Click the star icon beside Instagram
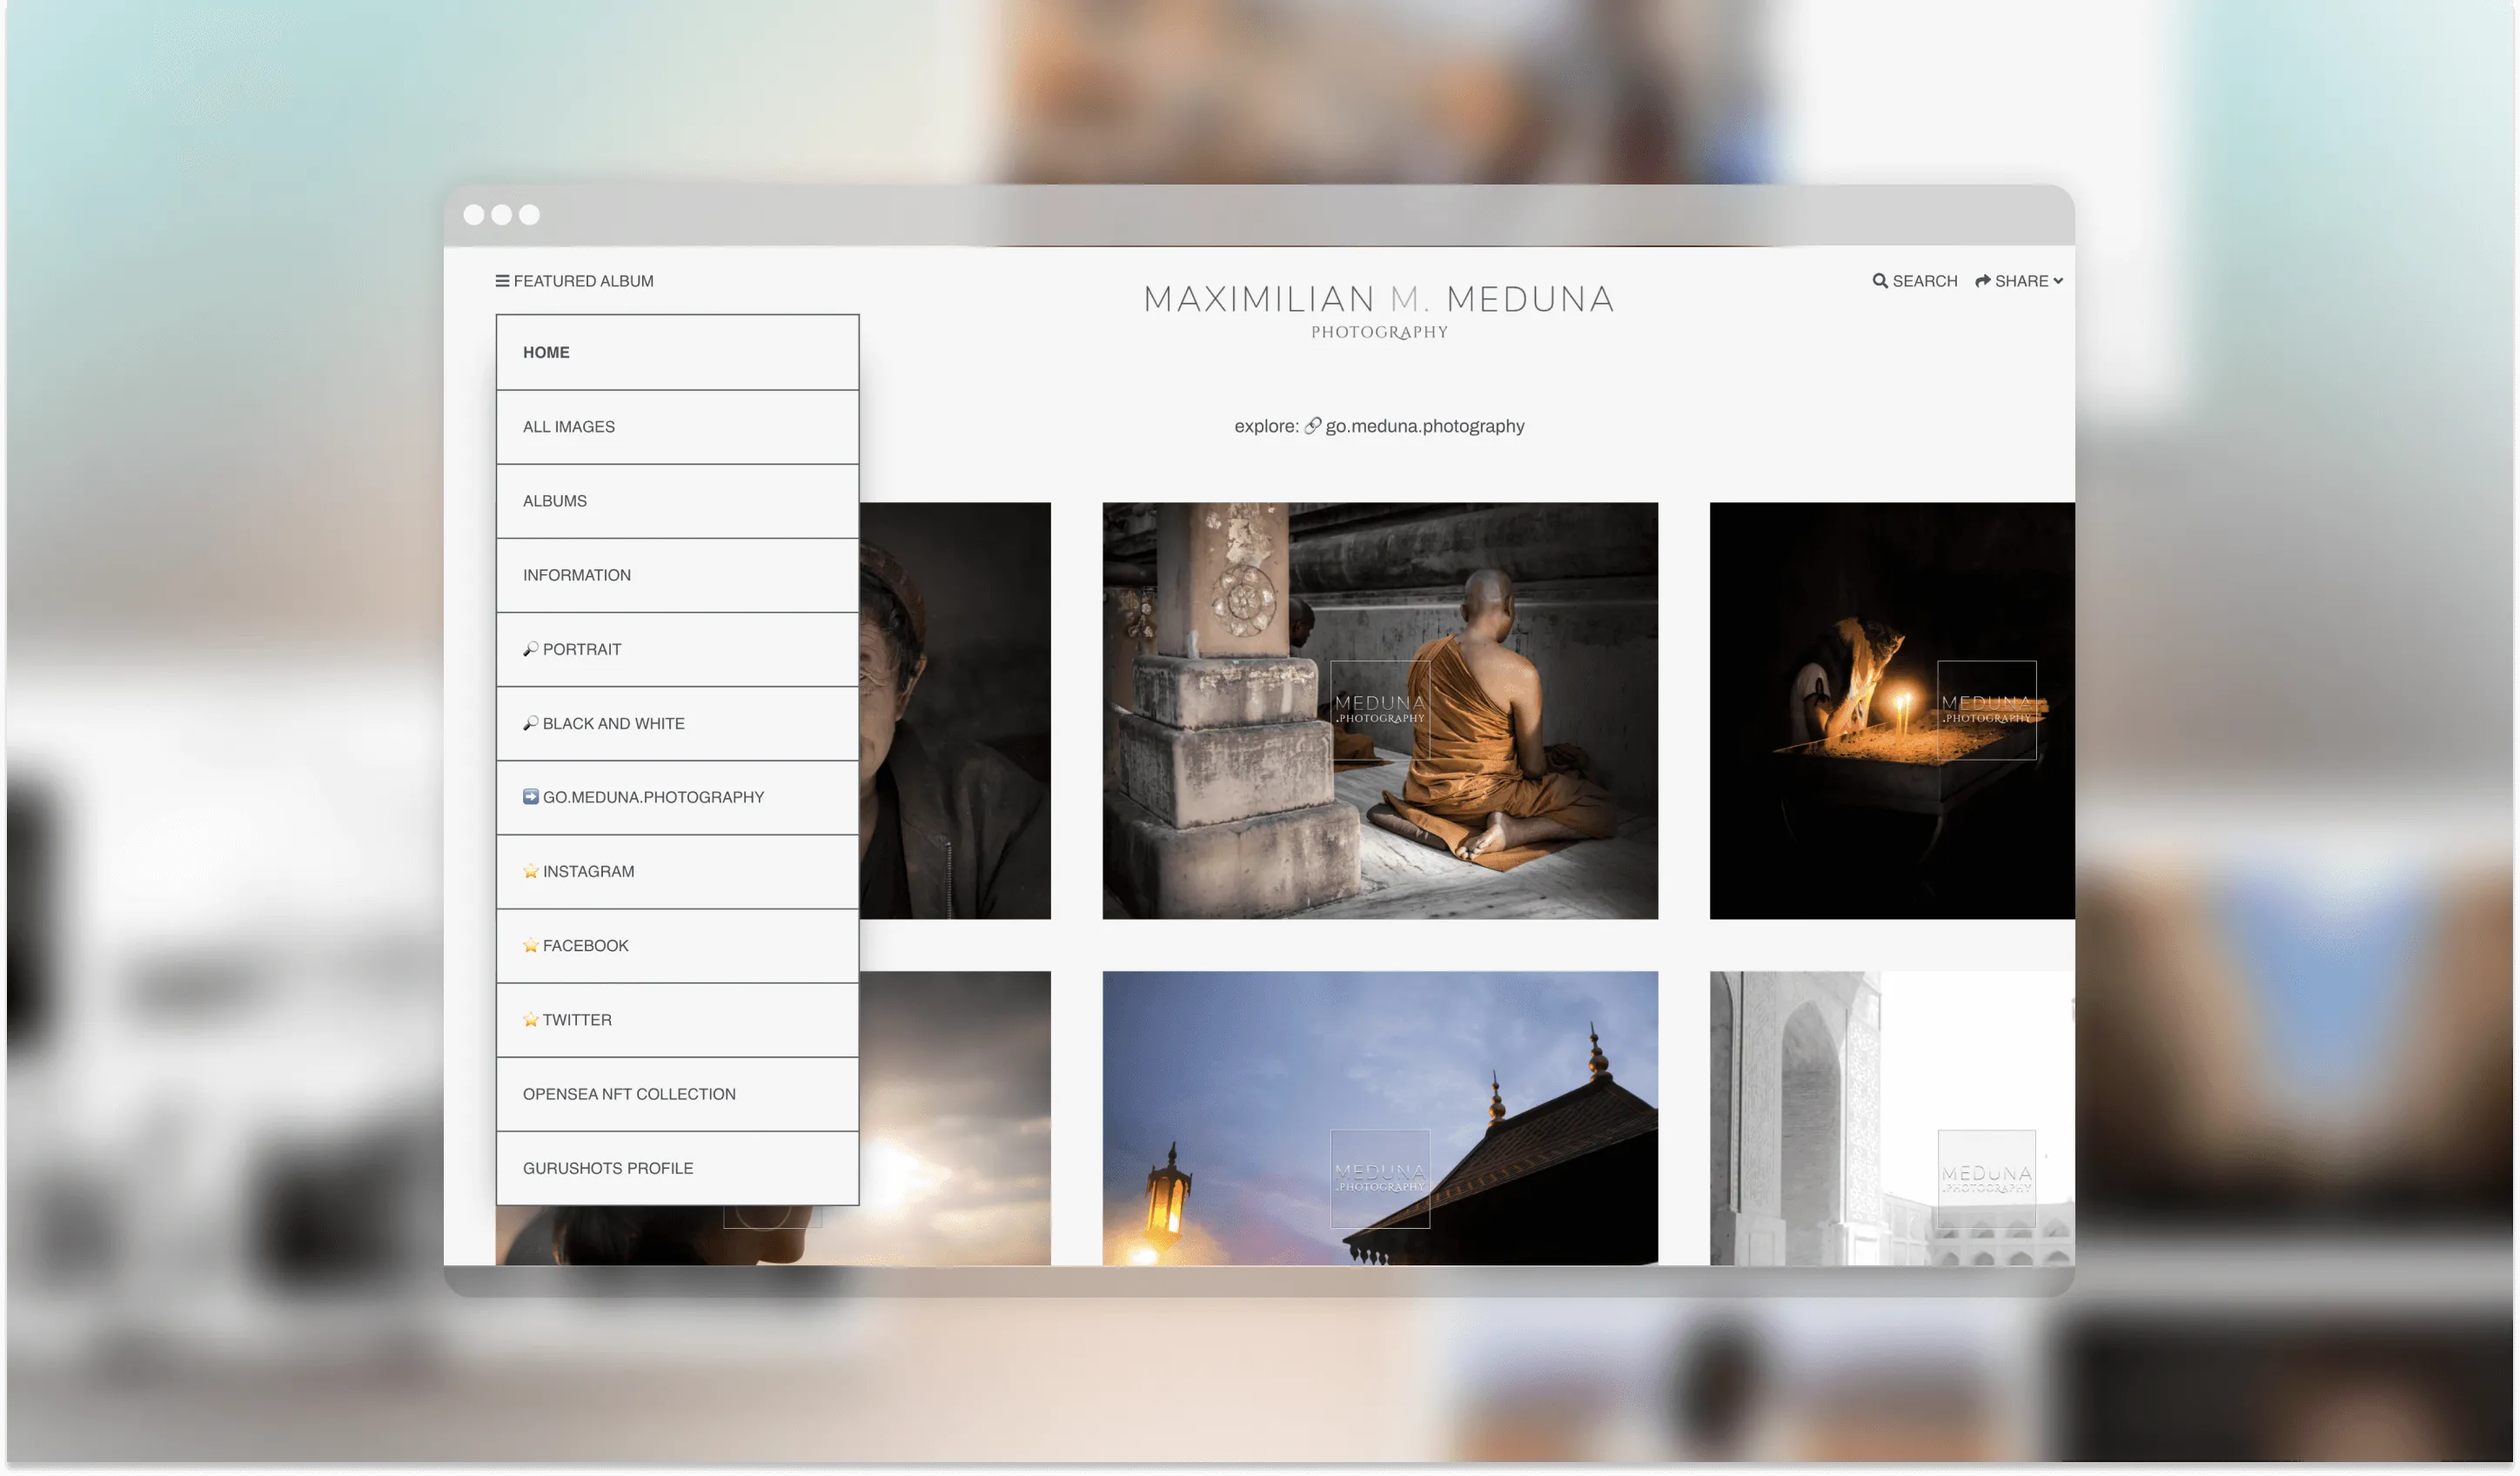This screenshot has width=2520, height=1476. (531, 871)
